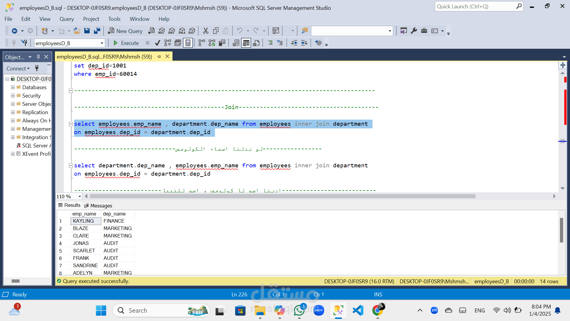Expand the Databases tree node

tap(13, 87)
